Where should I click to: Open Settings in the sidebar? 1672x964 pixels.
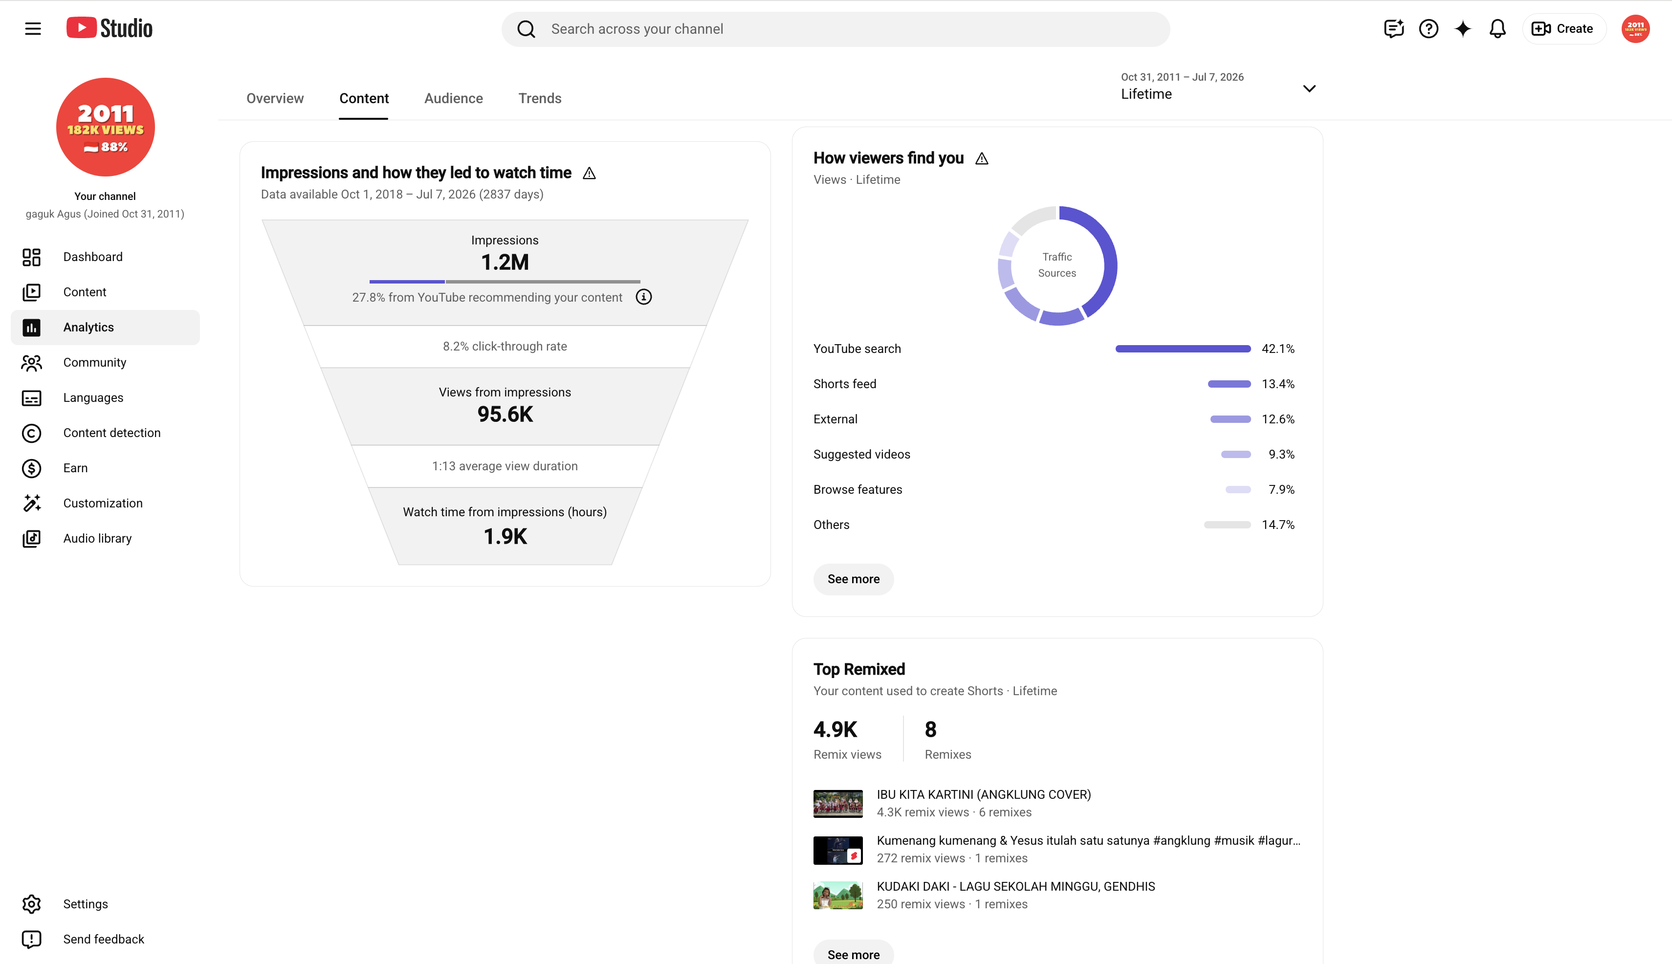[105, 904]
